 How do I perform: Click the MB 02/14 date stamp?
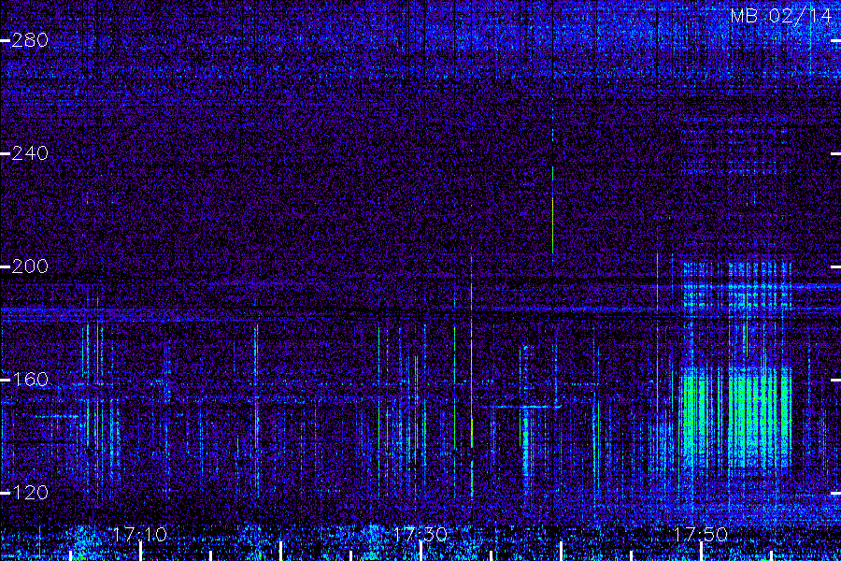(781, 16)
